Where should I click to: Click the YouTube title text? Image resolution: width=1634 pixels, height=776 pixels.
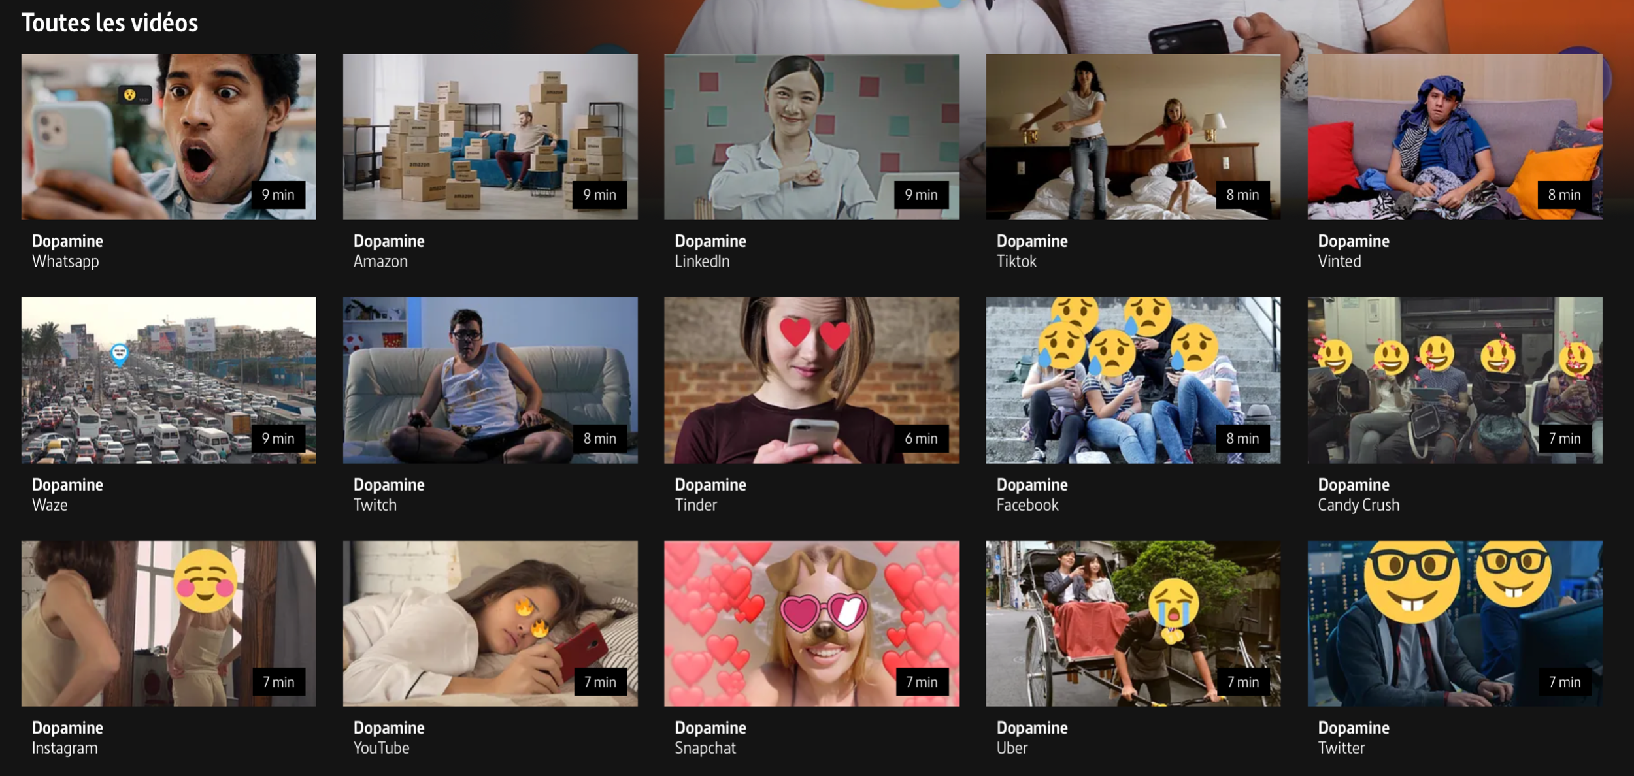click(x=381, y=748)
